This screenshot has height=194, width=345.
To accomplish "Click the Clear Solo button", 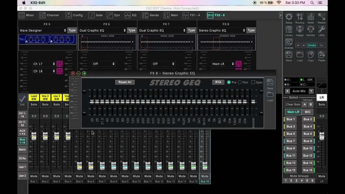I will click(293, 105).
